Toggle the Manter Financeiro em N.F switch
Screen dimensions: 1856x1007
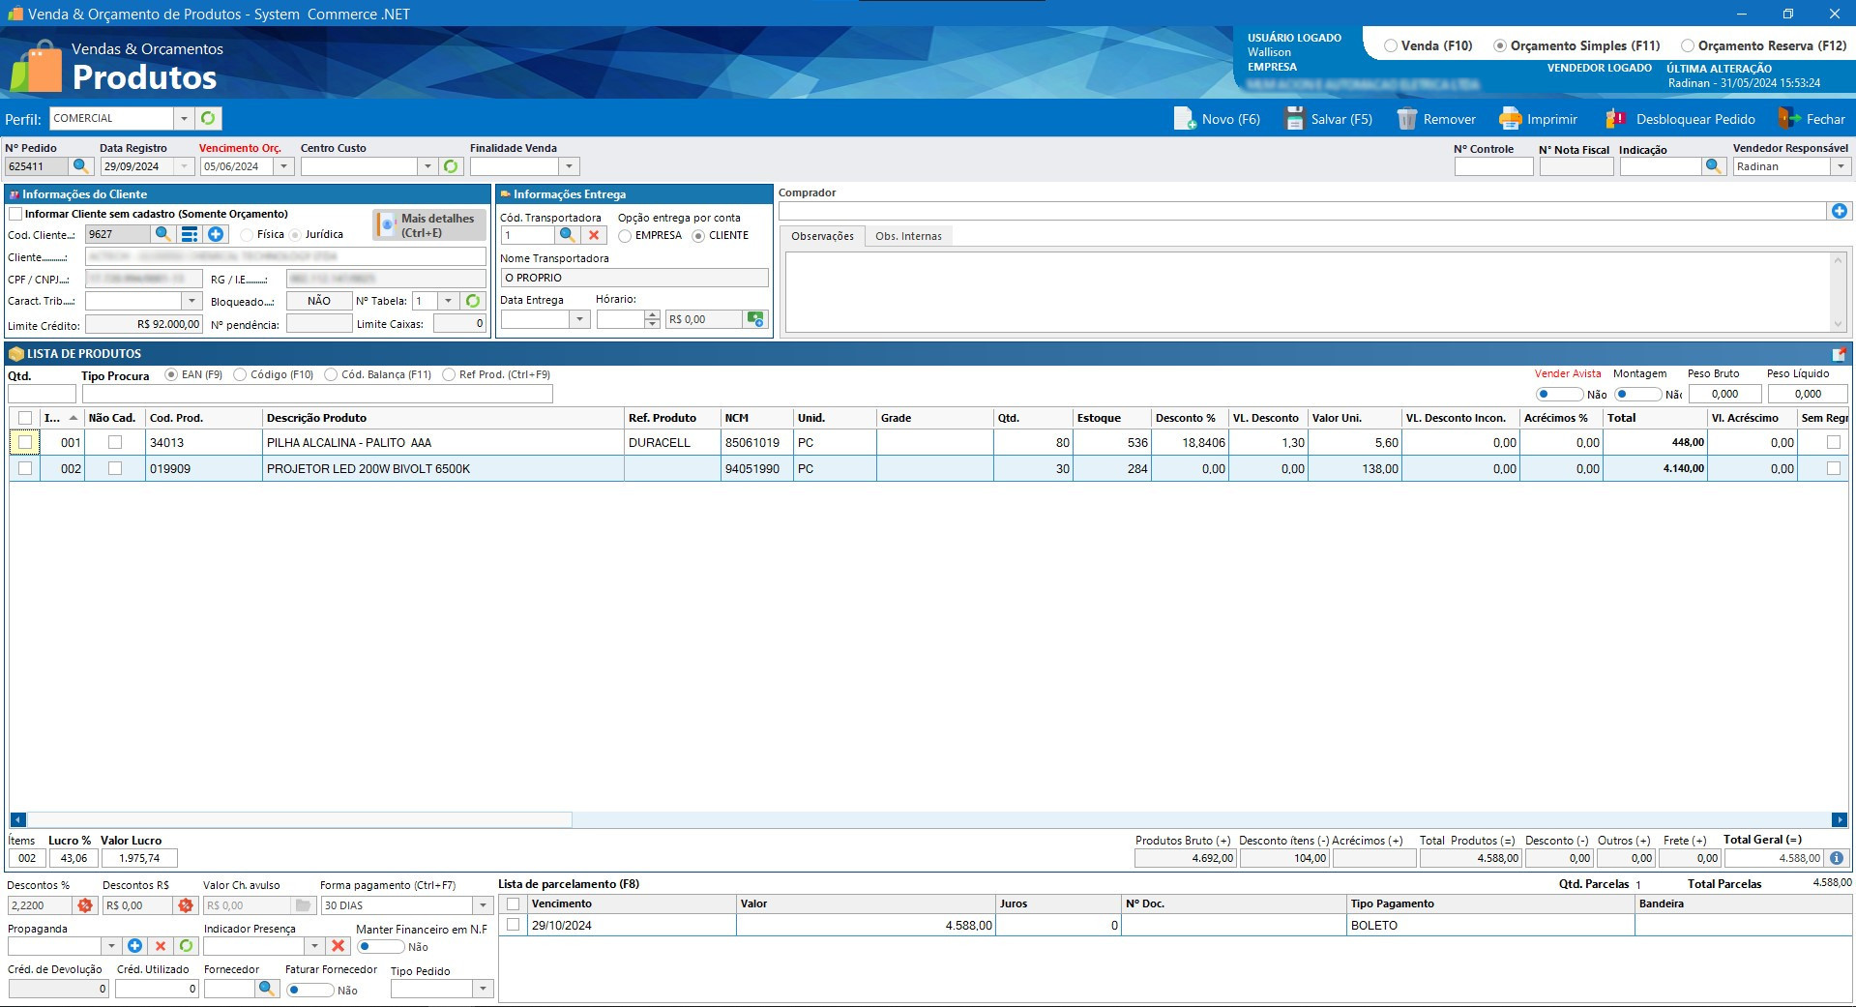(x=379, y=947)
